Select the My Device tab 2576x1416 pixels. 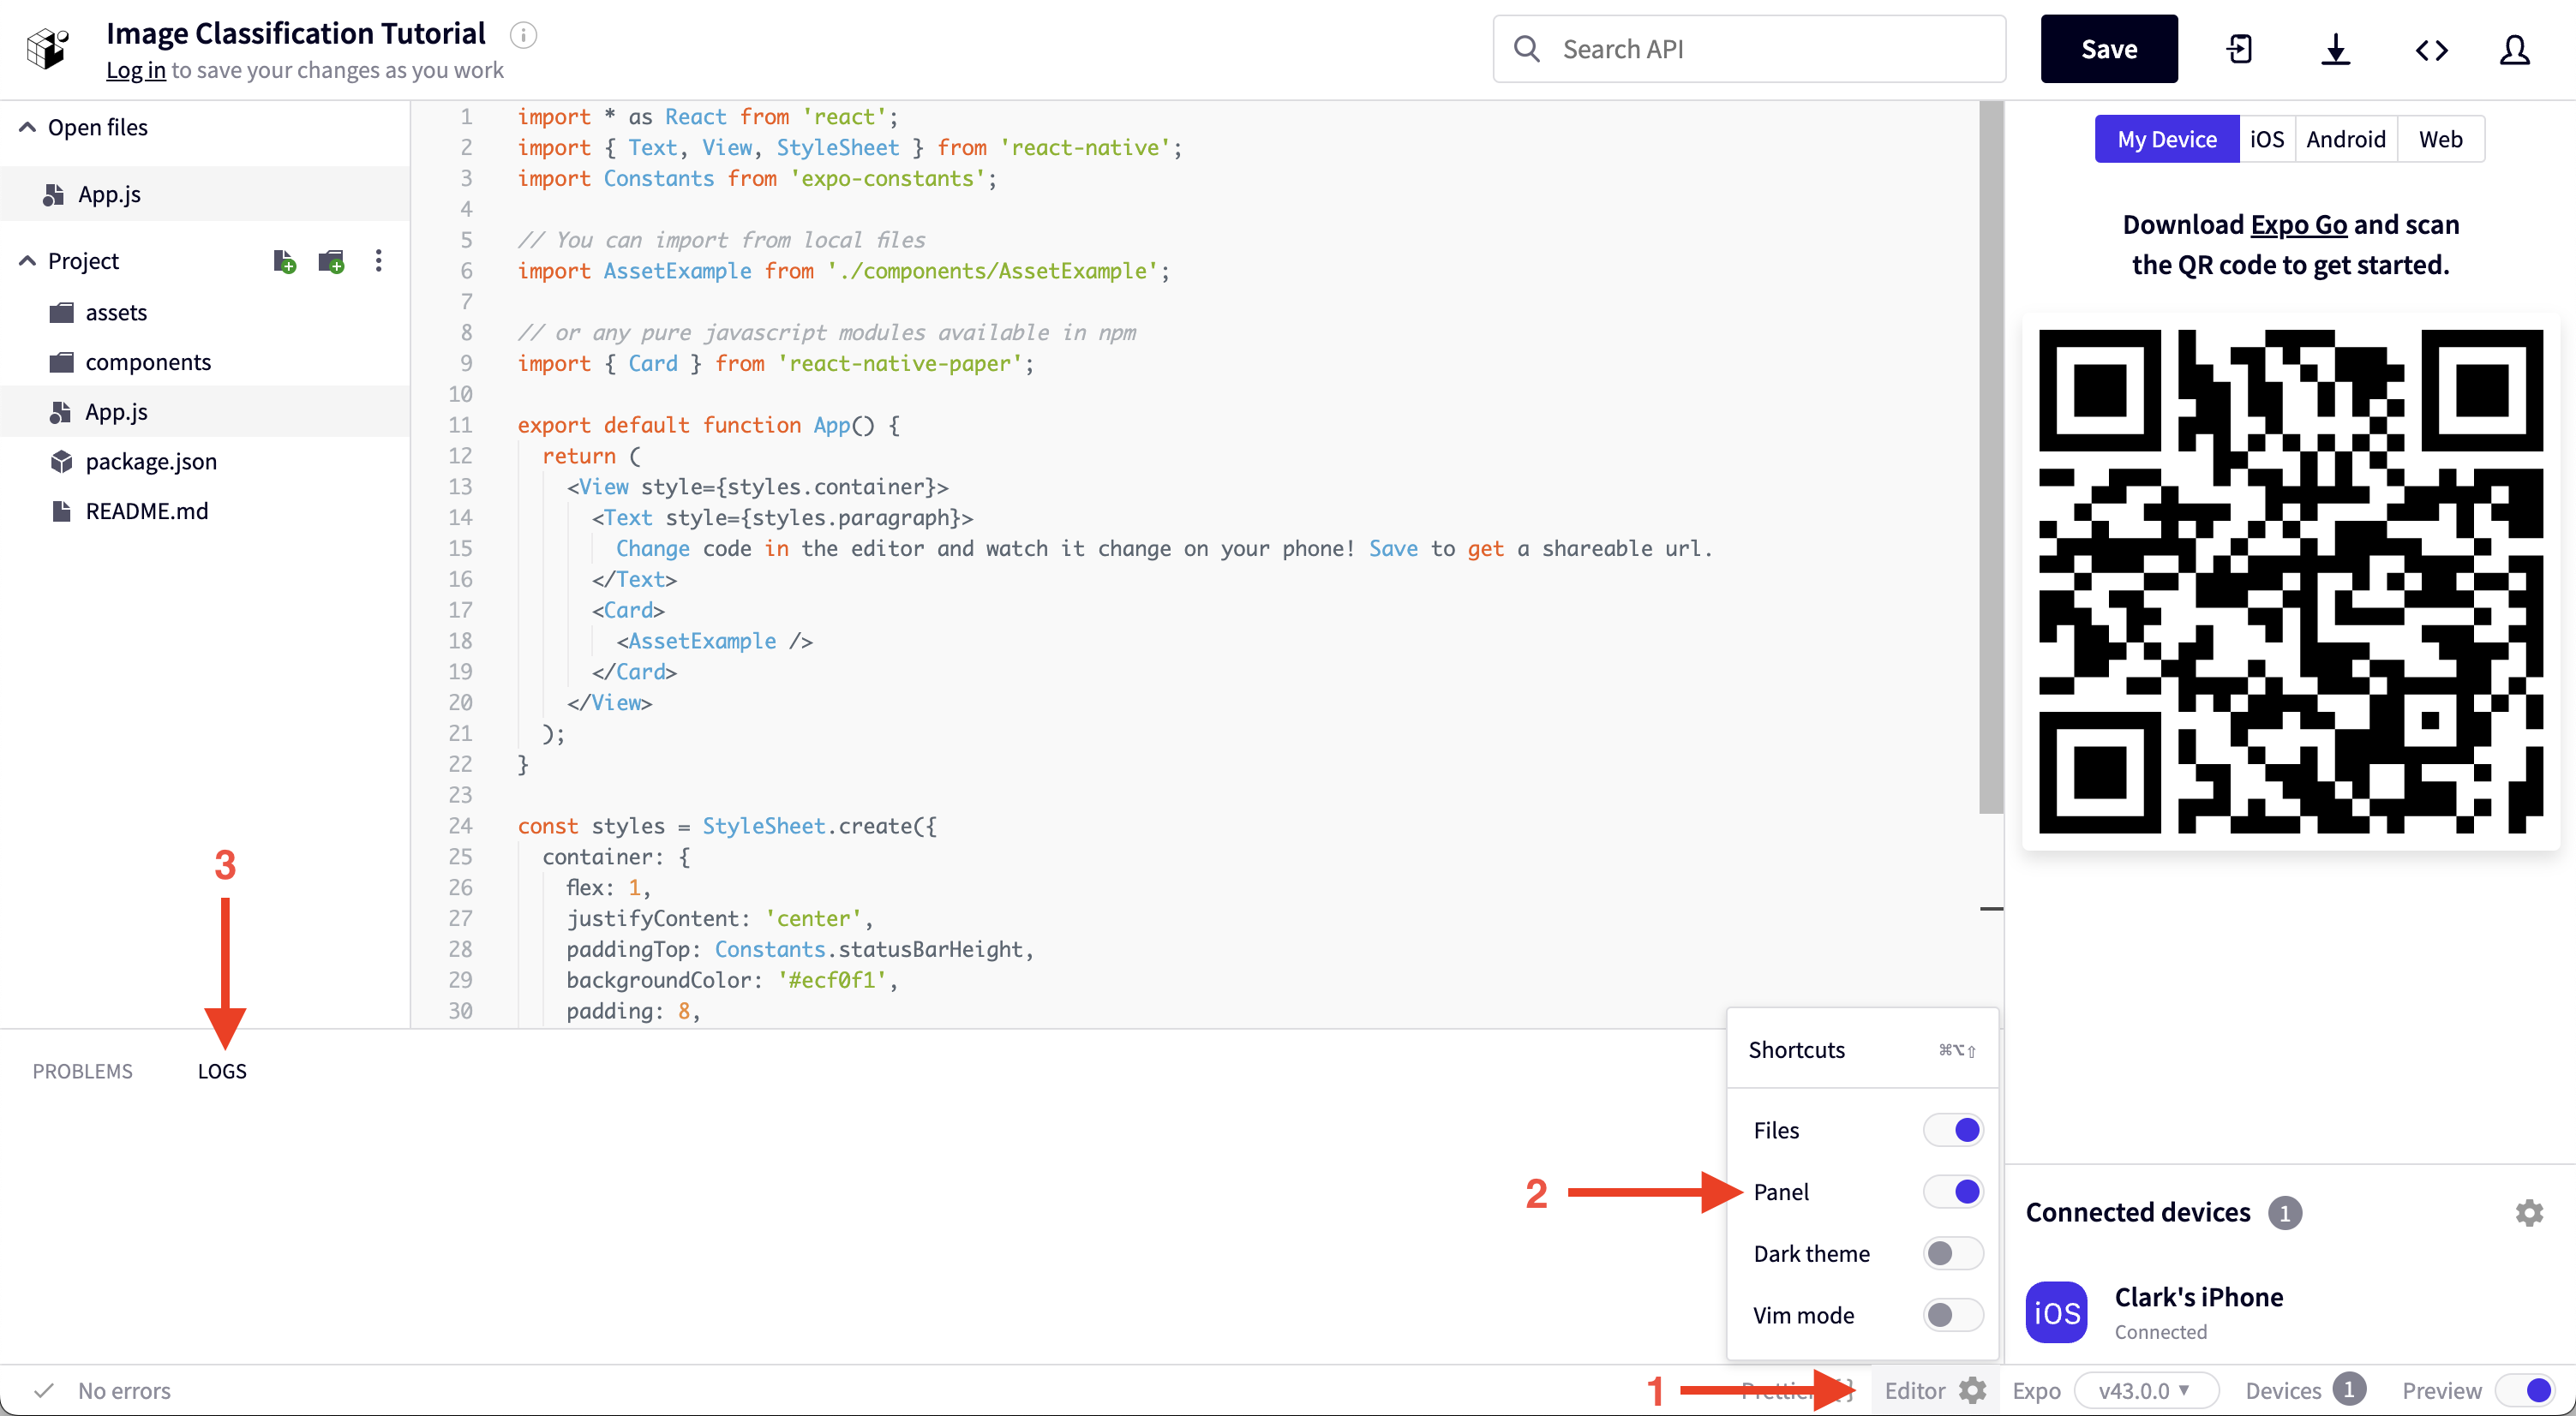tap(2167, 139)
